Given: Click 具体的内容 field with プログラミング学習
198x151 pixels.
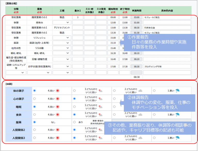Looking at the screenshot, I should coord(167,67).
